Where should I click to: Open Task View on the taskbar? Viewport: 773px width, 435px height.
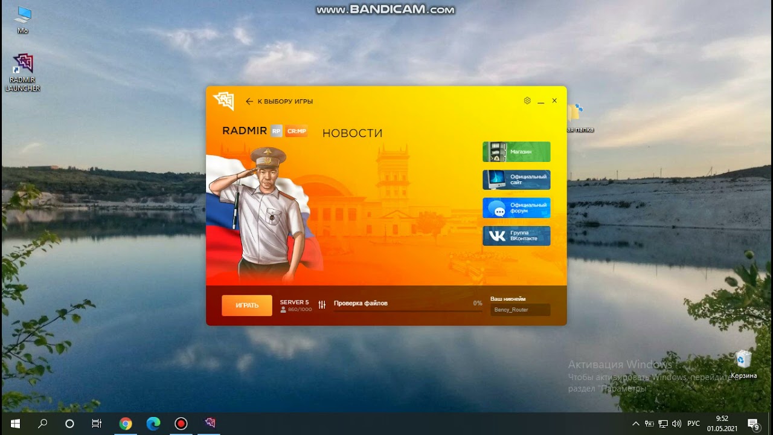pyautogui.click(x=97, y=424)
